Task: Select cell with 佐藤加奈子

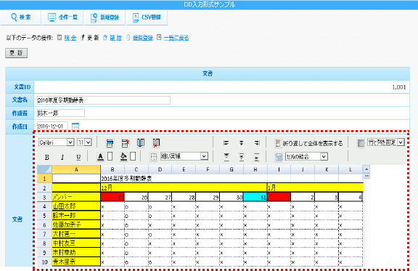Action: coord(76,225)
